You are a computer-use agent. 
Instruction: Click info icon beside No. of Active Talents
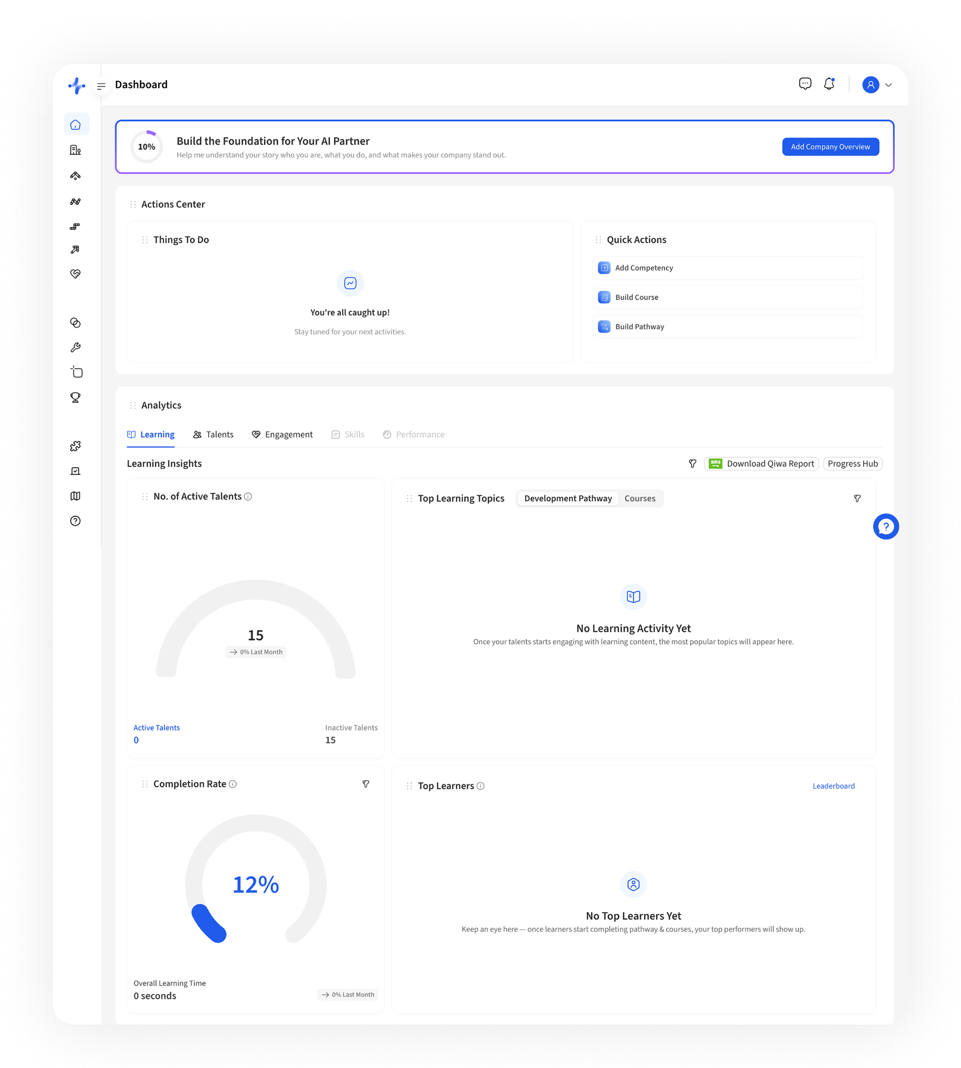pyautogui.click(x=248, y=497)
